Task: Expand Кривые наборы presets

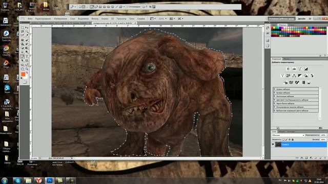Action: click(274, 93)
